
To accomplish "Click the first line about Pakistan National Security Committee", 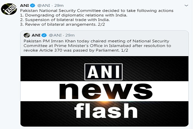I will click(97, 11).
